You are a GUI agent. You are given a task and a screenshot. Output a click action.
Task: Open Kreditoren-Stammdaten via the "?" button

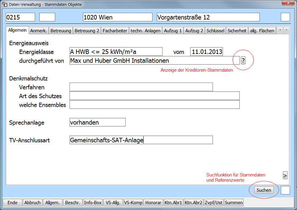click(243, 60)
